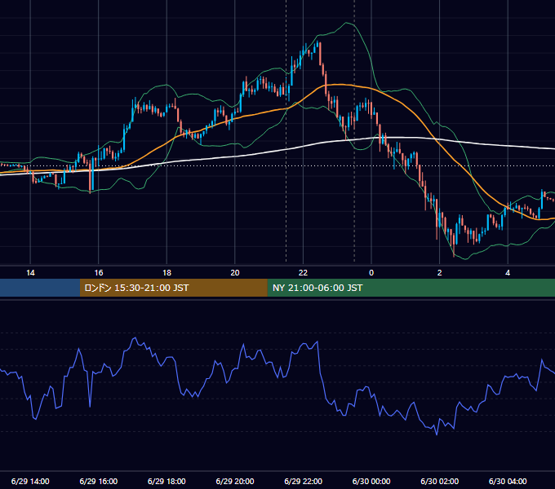555x489 pixels.
Task: Click the 6/29 16:00 date label
Action: [99, 481]
